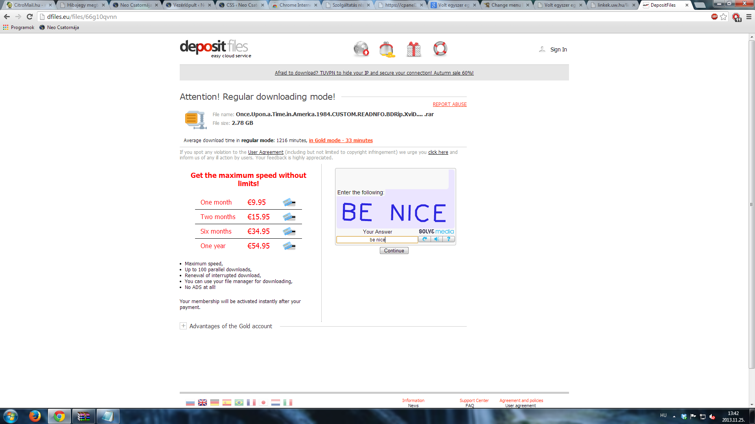Image resolution: width=755 pixels, height=424 pixels.
Task: Click the DepositFiles logo
Action: (x=215, y=49)
